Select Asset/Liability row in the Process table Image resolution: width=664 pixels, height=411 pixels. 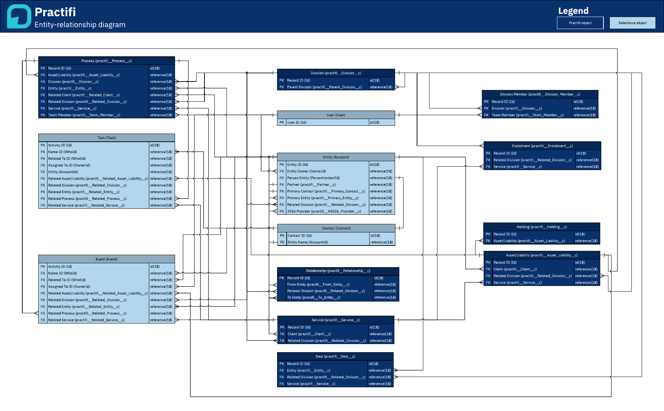click(x=107, y=75)
